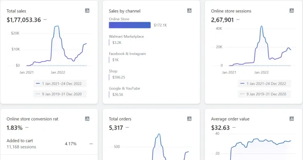Click sessions legend 1 Jan 2021–24 Dec 2022
Screen dimensions: 303x160
click(264, 84)
